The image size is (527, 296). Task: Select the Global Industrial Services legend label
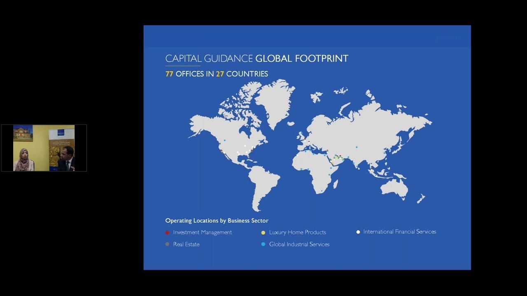coord(299,244)
